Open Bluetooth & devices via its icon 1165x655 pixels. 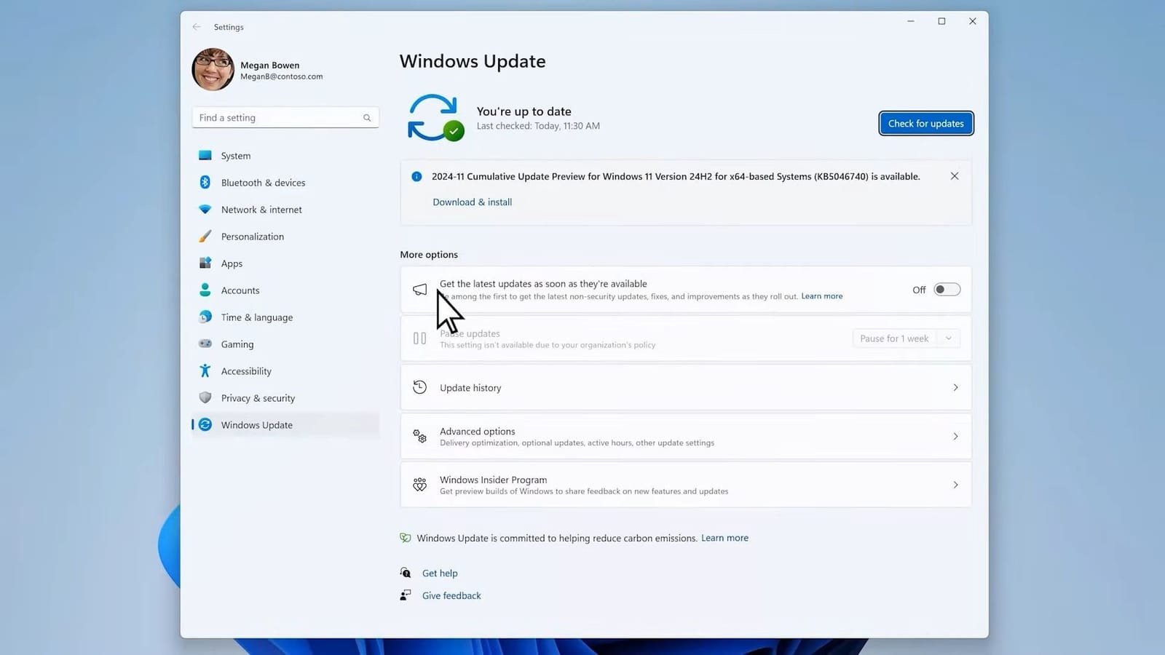click(x=205, y=182)
